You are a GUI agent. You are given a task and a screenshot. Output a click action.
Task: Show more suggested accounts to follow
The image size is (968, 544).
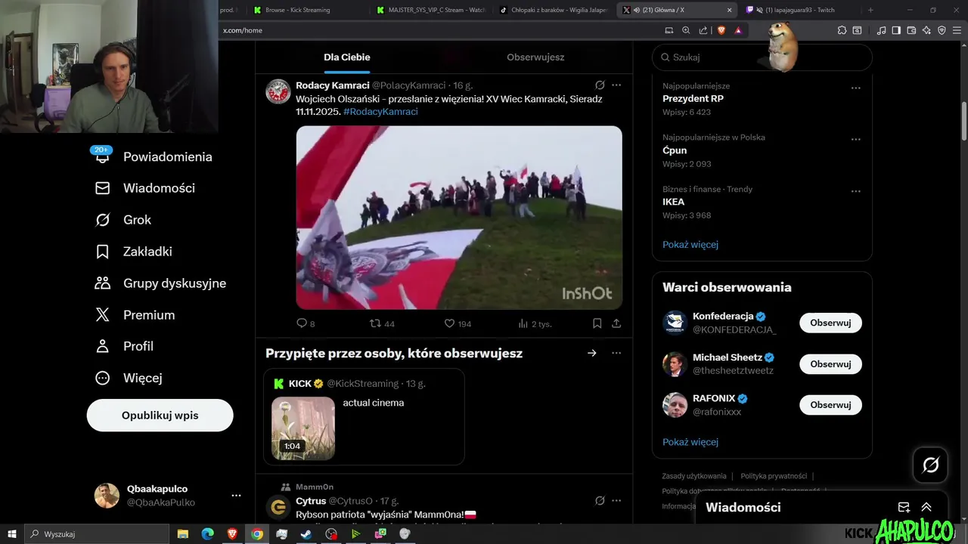690,442
